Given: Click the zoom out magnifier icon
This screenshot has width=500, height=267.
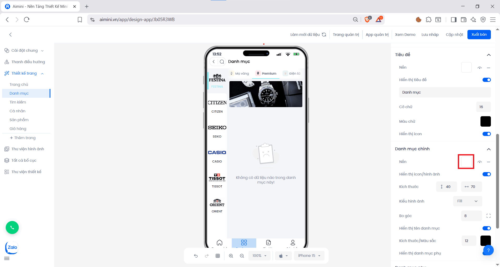Looking at the screenshot, I should pos(242,256).
